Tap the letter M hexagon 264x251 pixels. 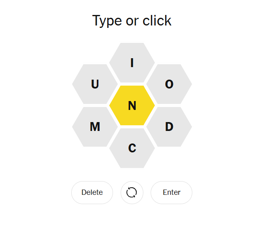tap(95, 127)
